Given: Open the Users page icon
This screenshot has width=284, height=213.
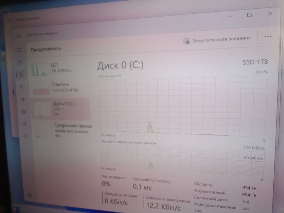Looking at the screenshot, I should 24,112.
